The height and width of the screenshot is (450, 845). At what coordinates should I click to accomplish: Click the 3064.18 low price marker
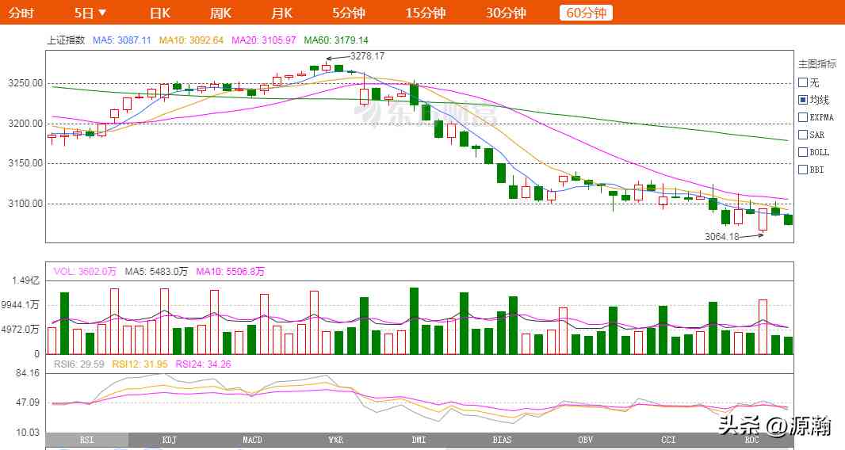pyautogui.click(x=721, y=236)
